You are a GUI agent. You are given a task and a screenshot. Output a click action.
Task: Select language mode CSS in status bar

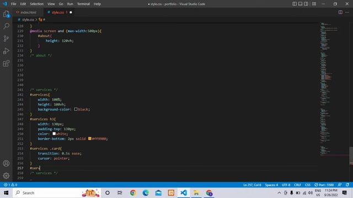pyautogui.click(x=308, y=185)
